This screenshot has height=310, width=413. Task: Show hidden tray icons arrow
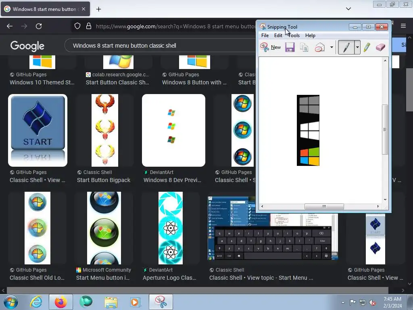[343, 302]
